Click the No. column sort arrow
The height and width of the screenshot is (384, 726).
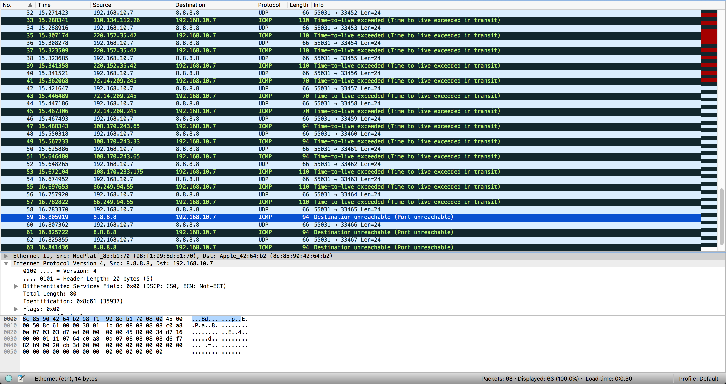(x=30, y=5)
